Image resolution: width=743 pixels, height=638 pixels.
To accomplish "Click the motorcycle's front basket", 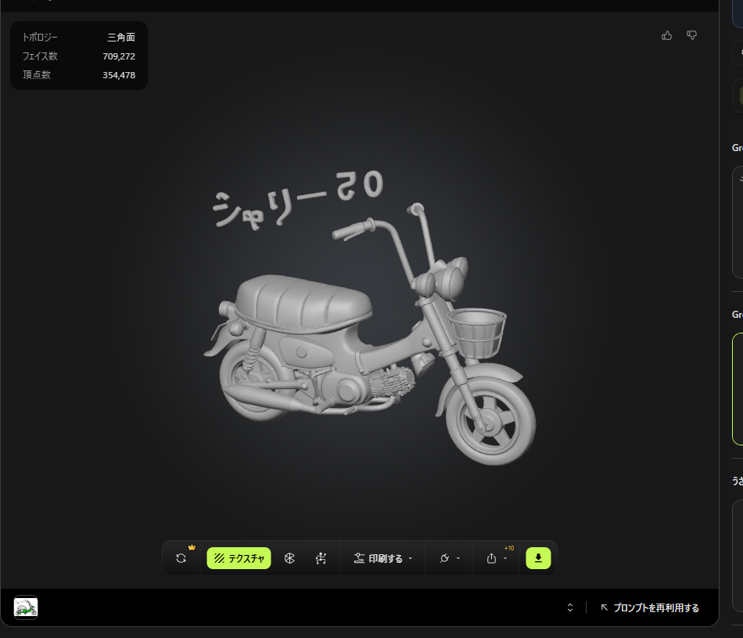I will 476,332.
